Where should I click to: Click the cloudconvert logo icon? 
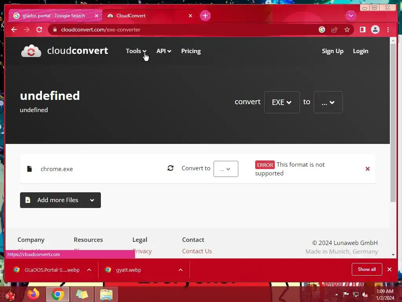(31, 51)
